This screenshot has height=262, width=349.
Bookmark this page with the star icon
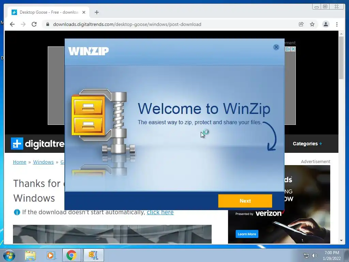coord(312,24)
